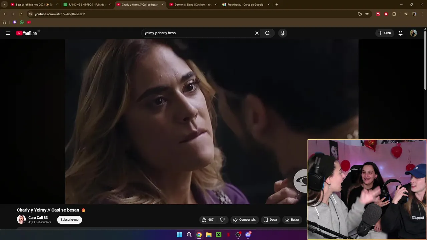Image resolution: width=427 pixels, height=240 pixels.
Task: Click the Crea create button
Action: [x=384, y=33]
